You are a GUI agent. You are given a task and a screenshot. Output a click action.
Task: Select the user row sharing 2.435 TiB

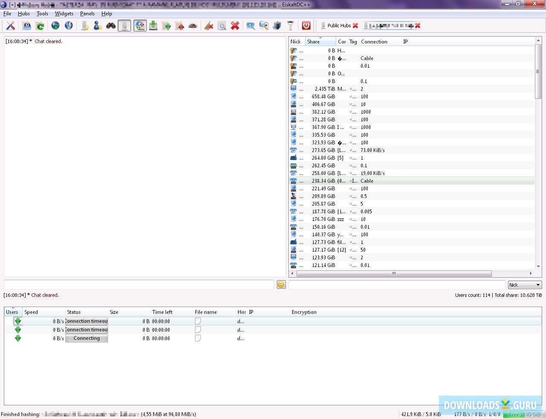pos(412,89)
